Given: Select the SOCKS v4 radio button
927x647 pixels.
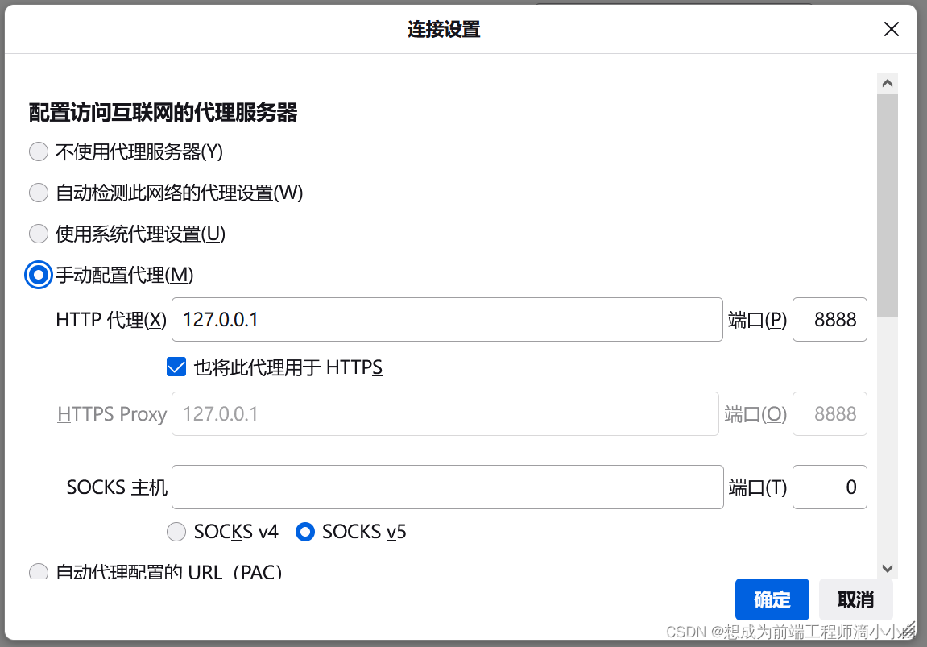Looking at the screenshot, I should pyautogui.click(x=176, y=532).
